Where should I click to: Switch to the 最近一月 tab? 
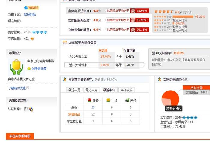(x=91, y=90)
